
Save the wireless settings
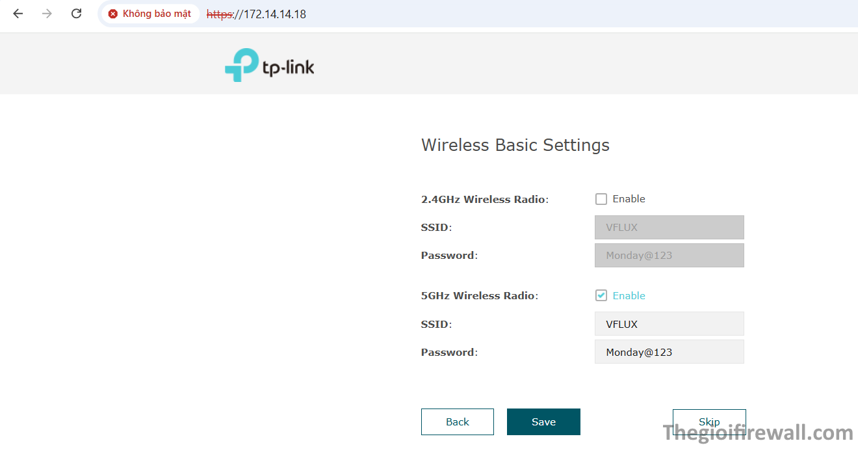pyautogui.click(x=543, y=422)
